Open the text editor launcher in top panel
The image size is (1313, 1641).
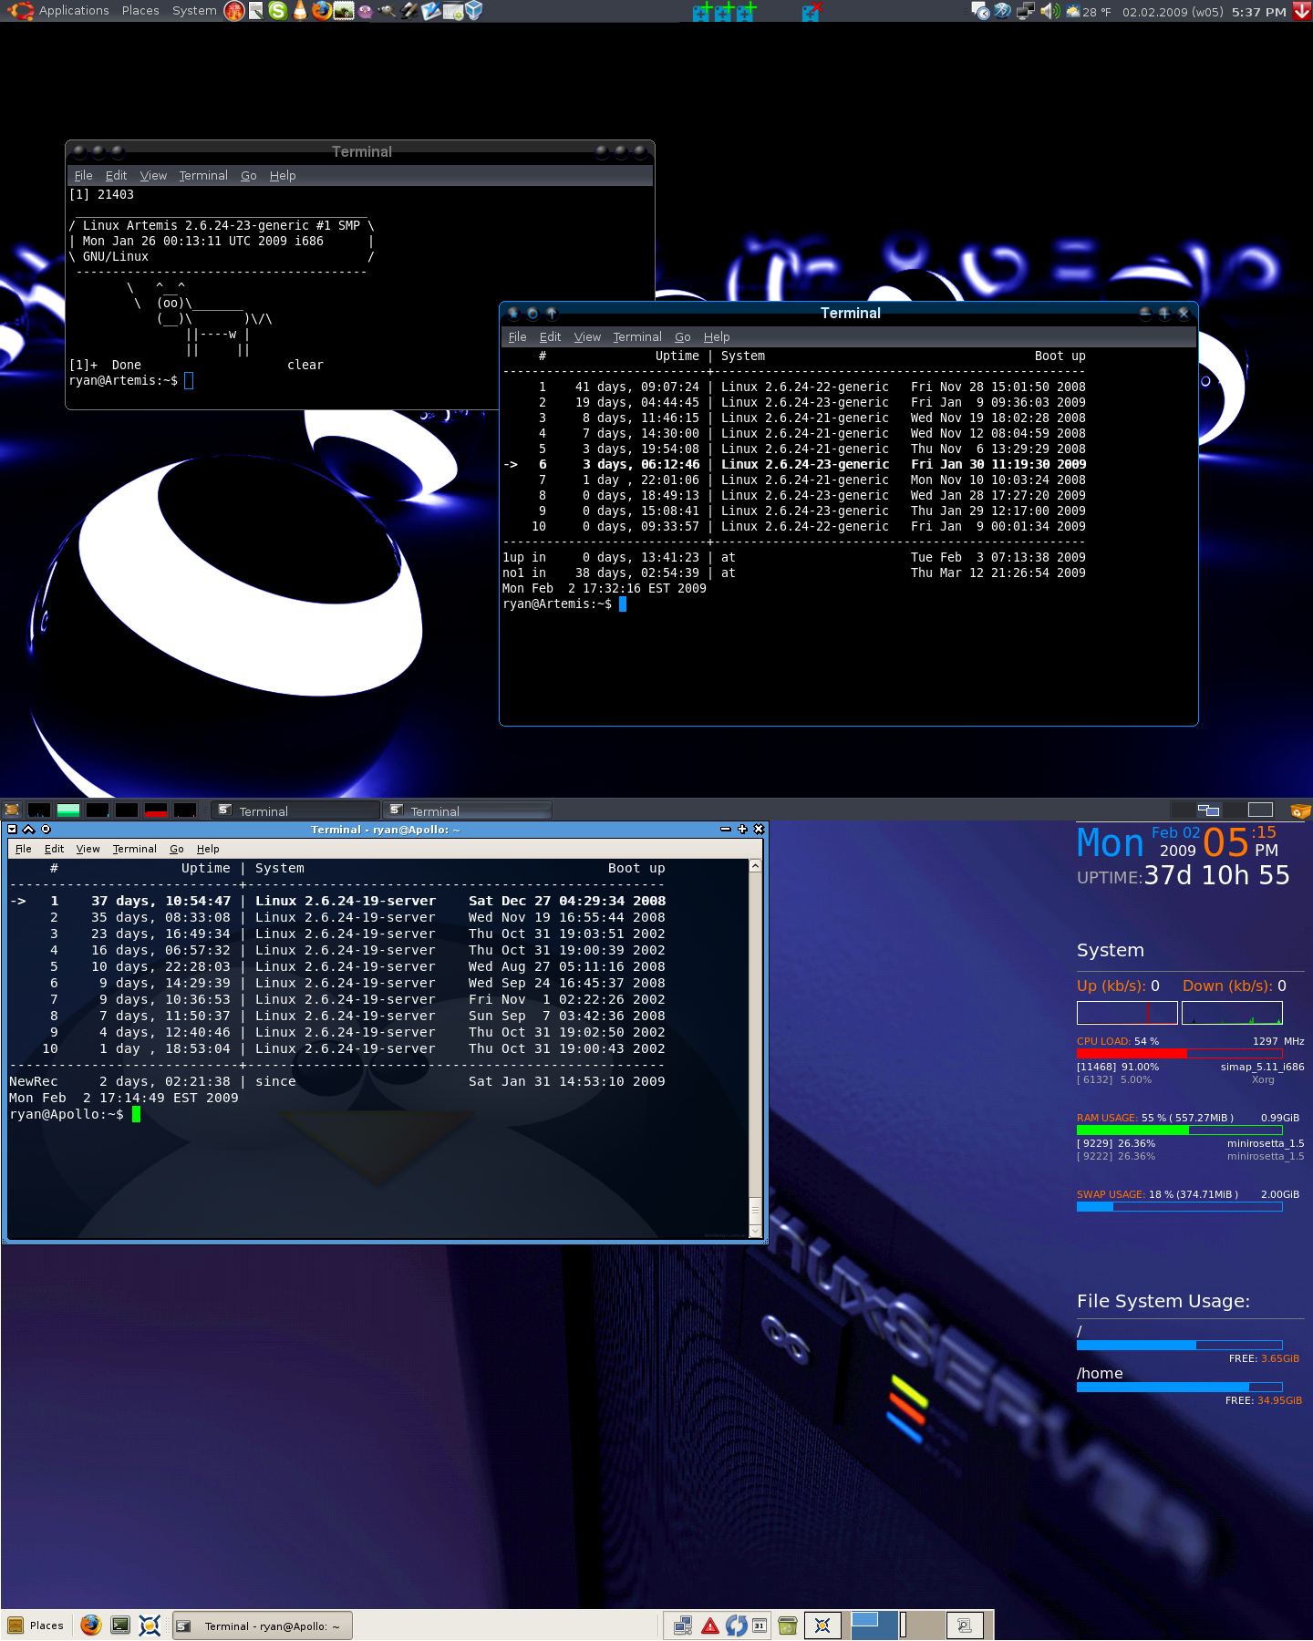[256, 11]
